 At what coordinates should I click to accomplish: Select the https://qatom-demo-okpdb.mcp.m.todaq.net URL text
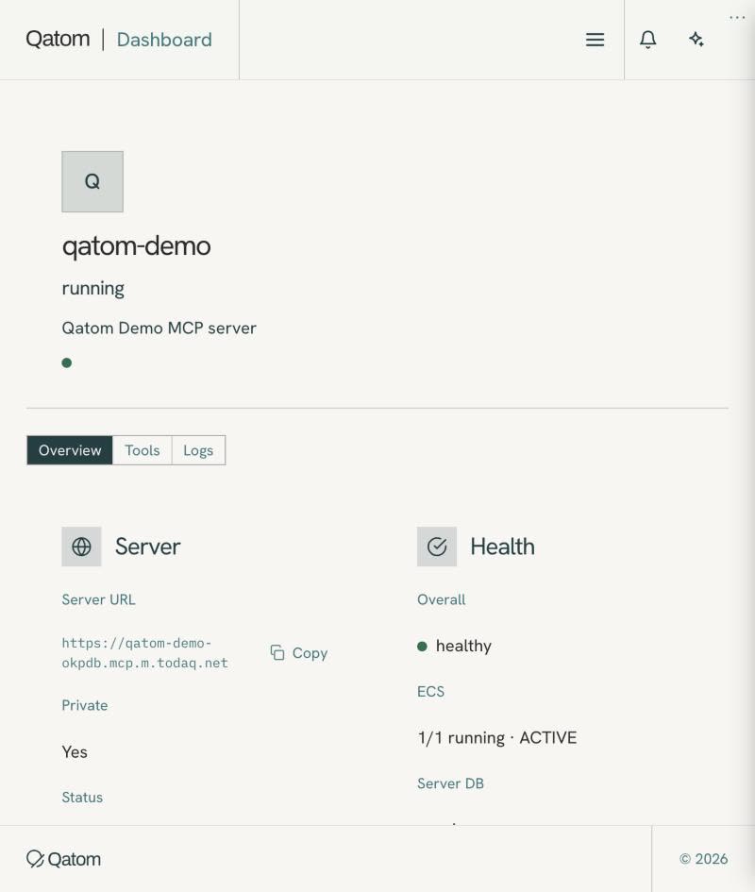[144, 652]
